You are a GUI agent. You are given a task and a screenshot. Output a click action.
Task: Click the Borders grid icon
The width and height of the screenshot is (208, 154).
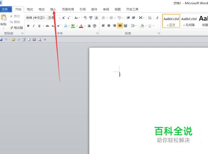150,26
